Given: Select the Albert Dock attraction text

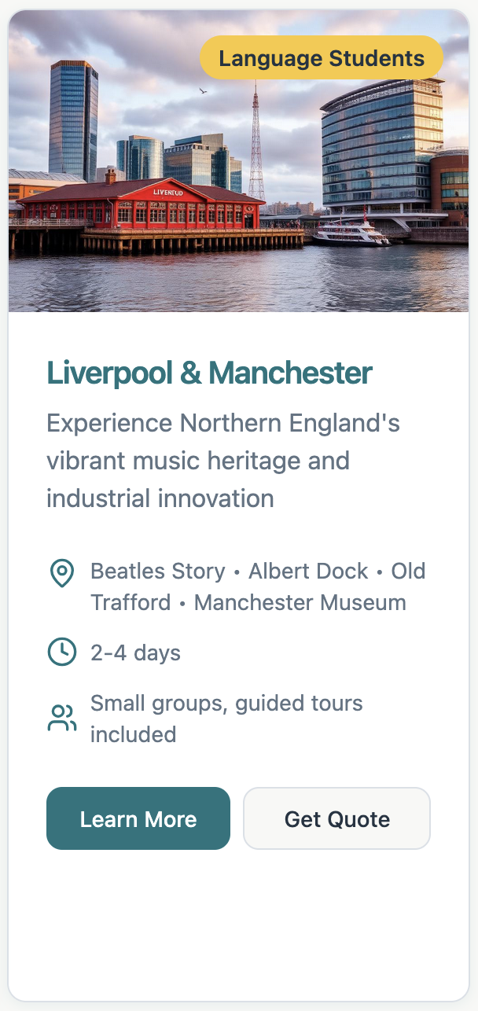Looking at the screenshot, I should [x=308, y=571].
